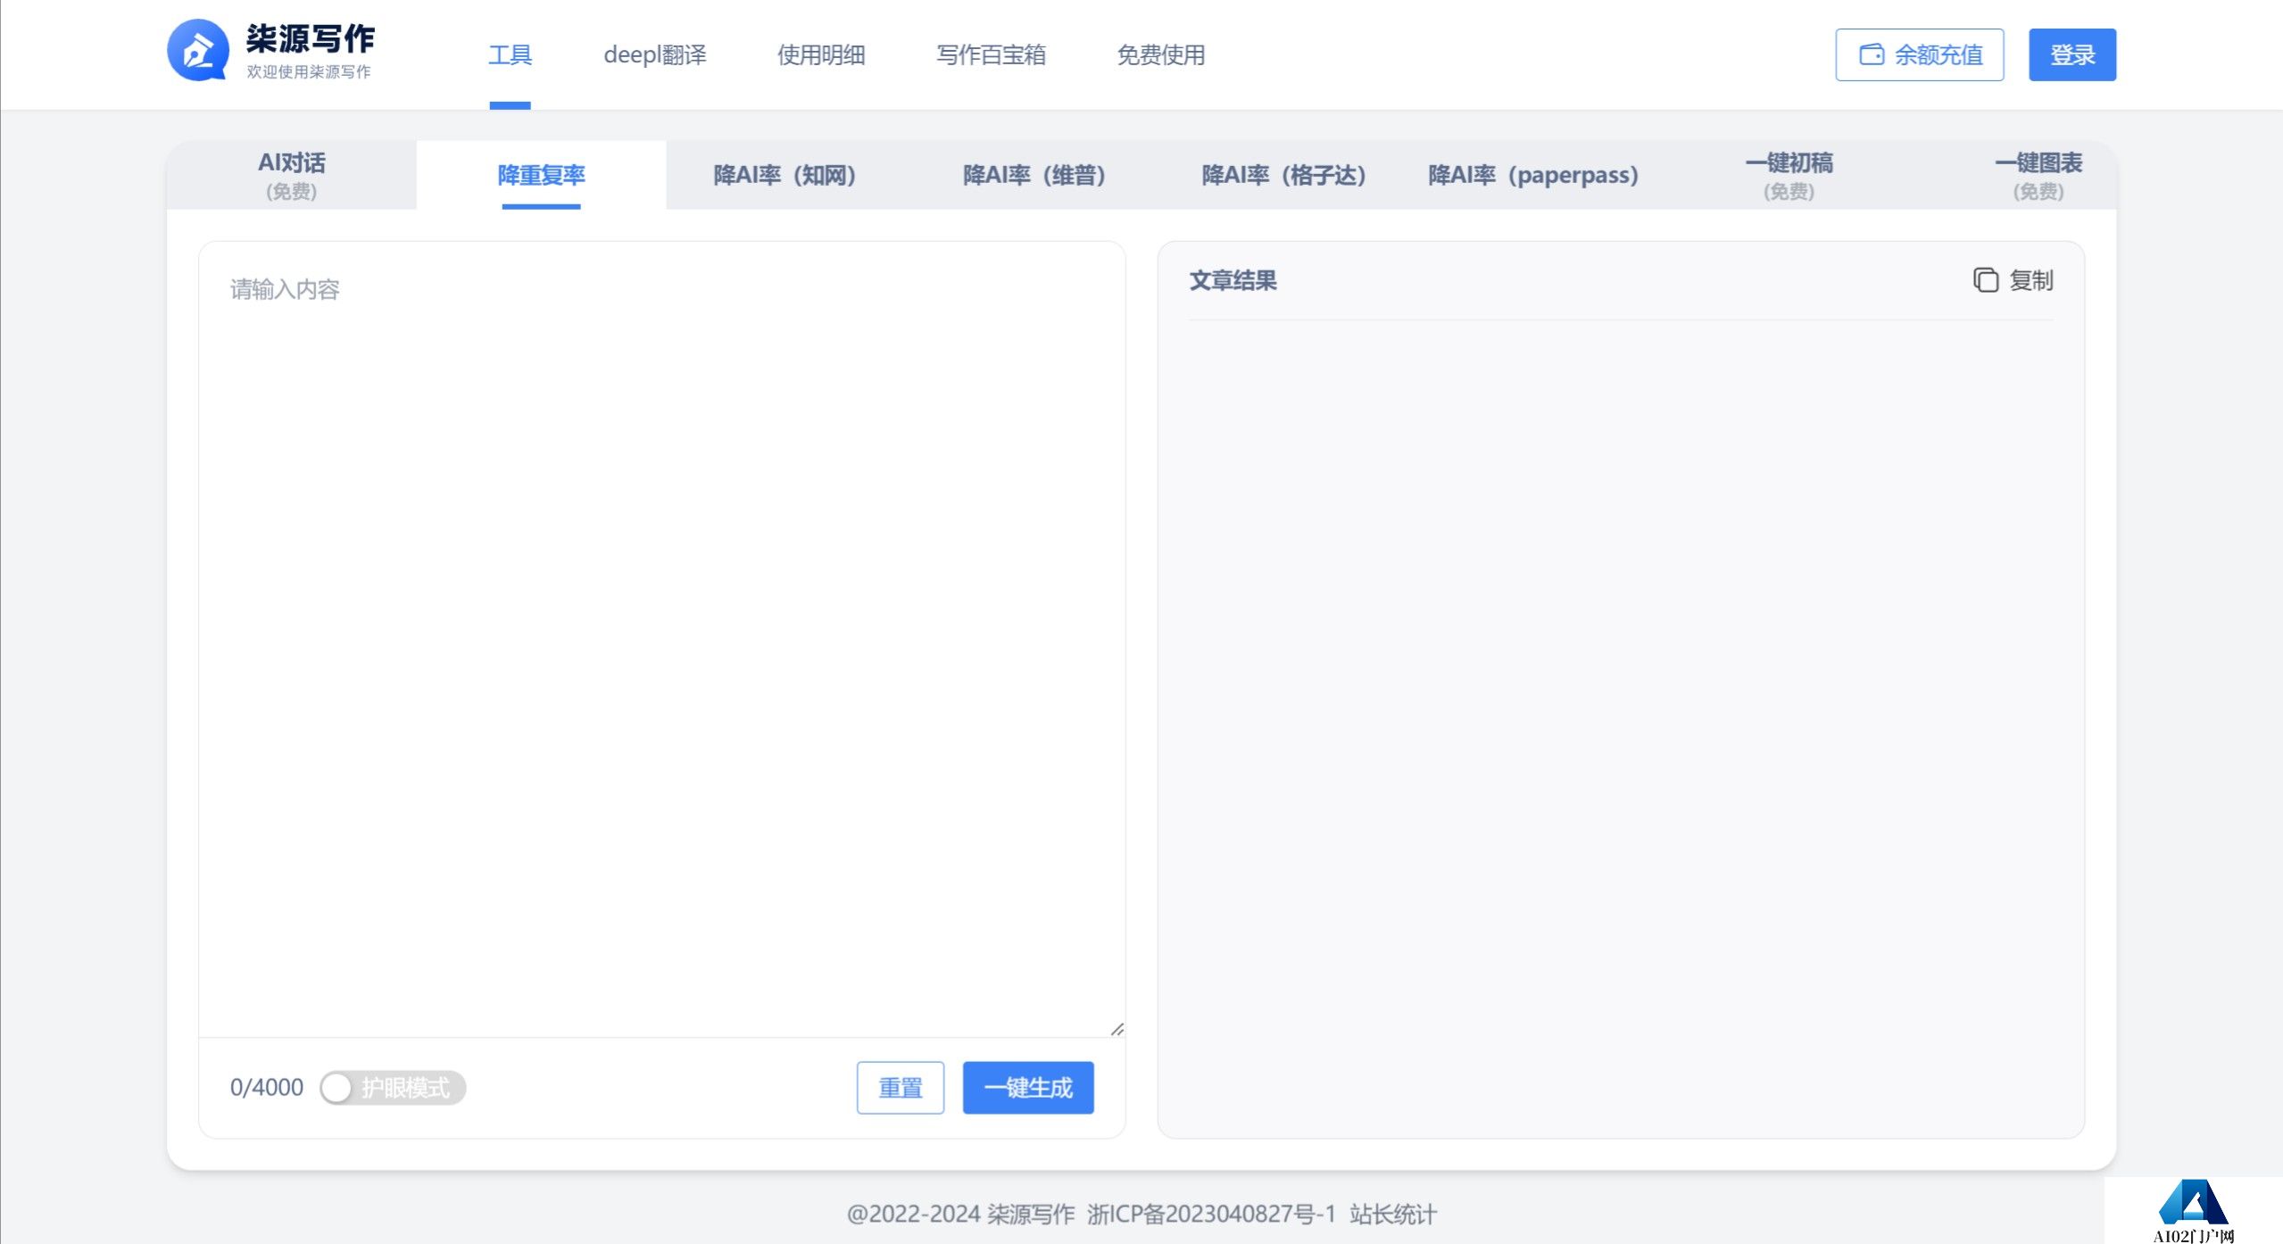The height and width of the screenshot is (1244, 2283).
Task: Open the deepl翻译 menu item
Action: [654, 54]
